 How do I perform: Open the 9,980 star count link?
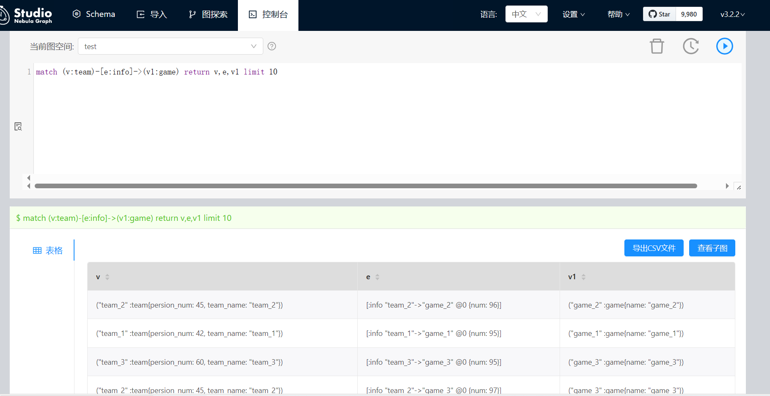[689, 14]
